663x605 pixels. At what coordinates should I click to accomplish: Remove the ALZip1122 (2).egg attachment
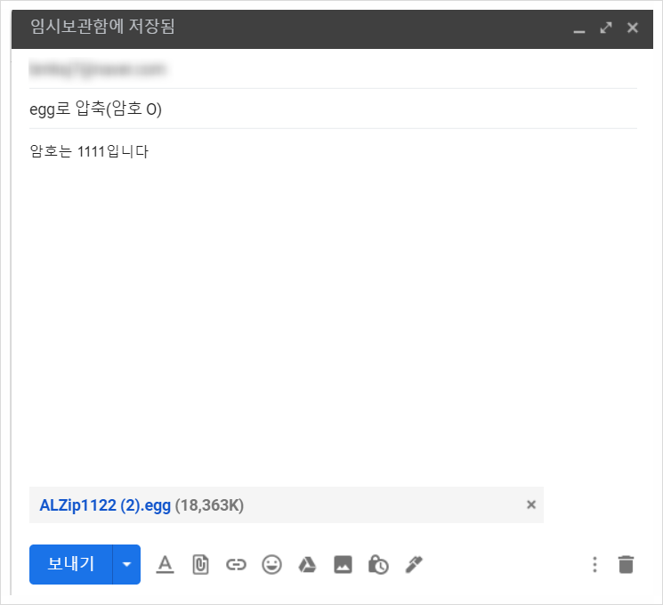coord(531,504)
